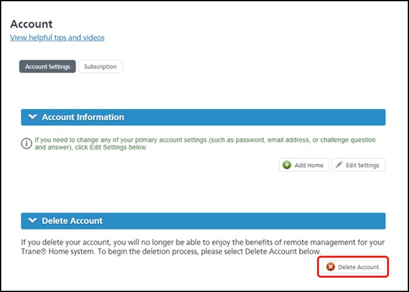Screen dimensions: 409x292
Task: Click the green plus icon on Add Home
Action: pos(287,165)
